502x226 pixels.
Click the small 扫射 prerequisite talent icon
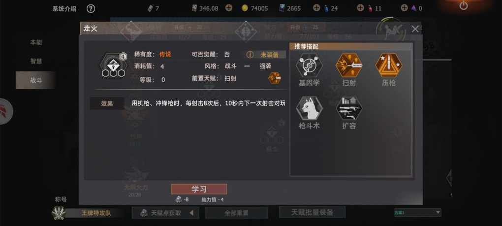275,78
